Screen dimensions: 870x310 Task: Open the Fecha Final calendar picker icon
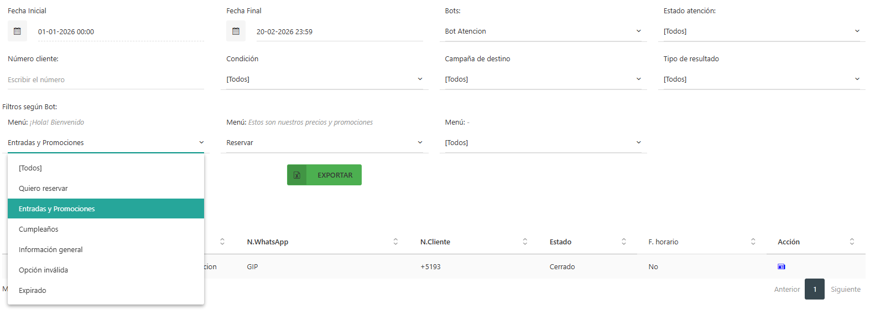pos(236,31)
